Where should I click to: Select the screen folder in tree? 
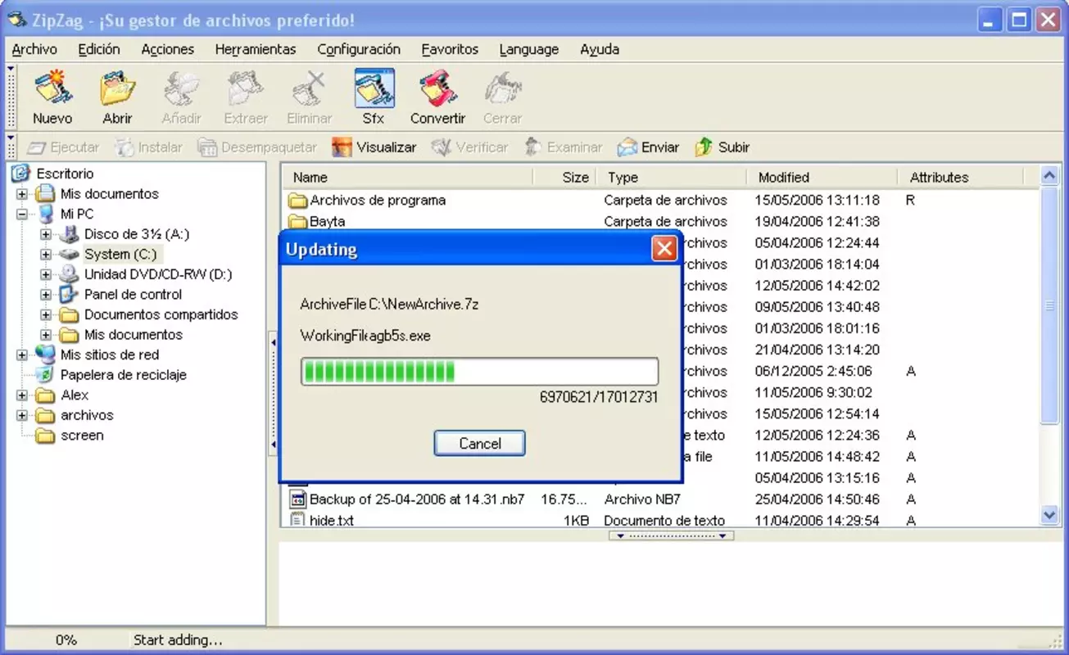pos(82,436)
